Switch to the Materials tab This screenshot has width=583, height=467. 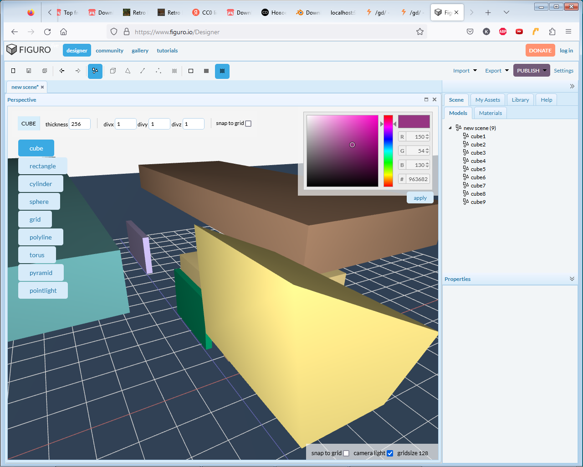click(490, 113)
